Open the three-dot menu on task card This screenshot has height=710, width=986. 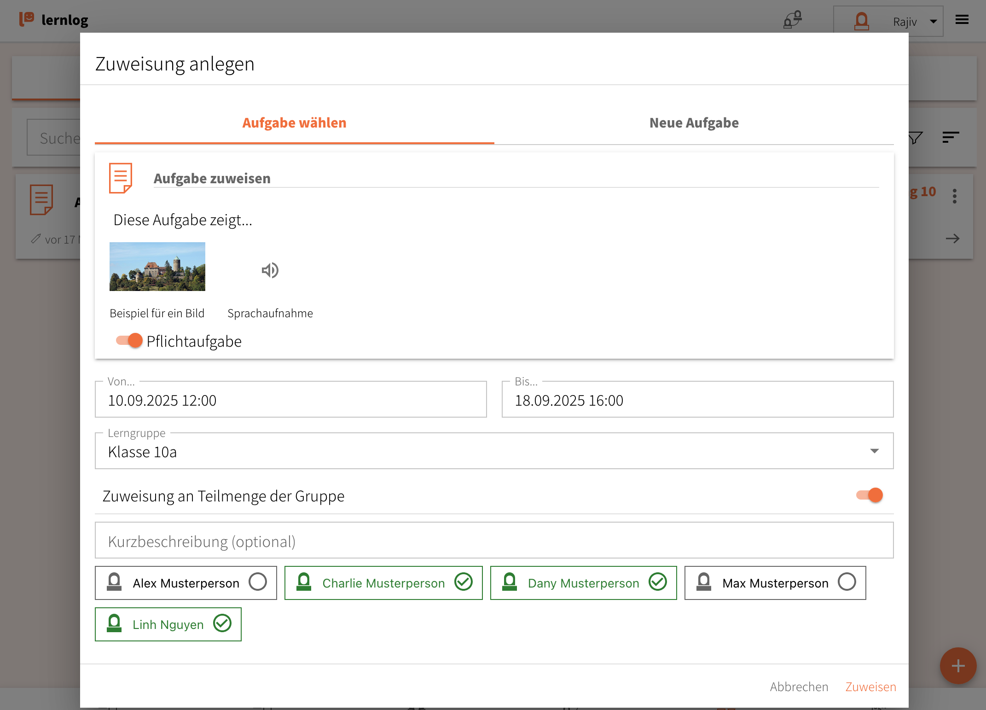point(955,196)
